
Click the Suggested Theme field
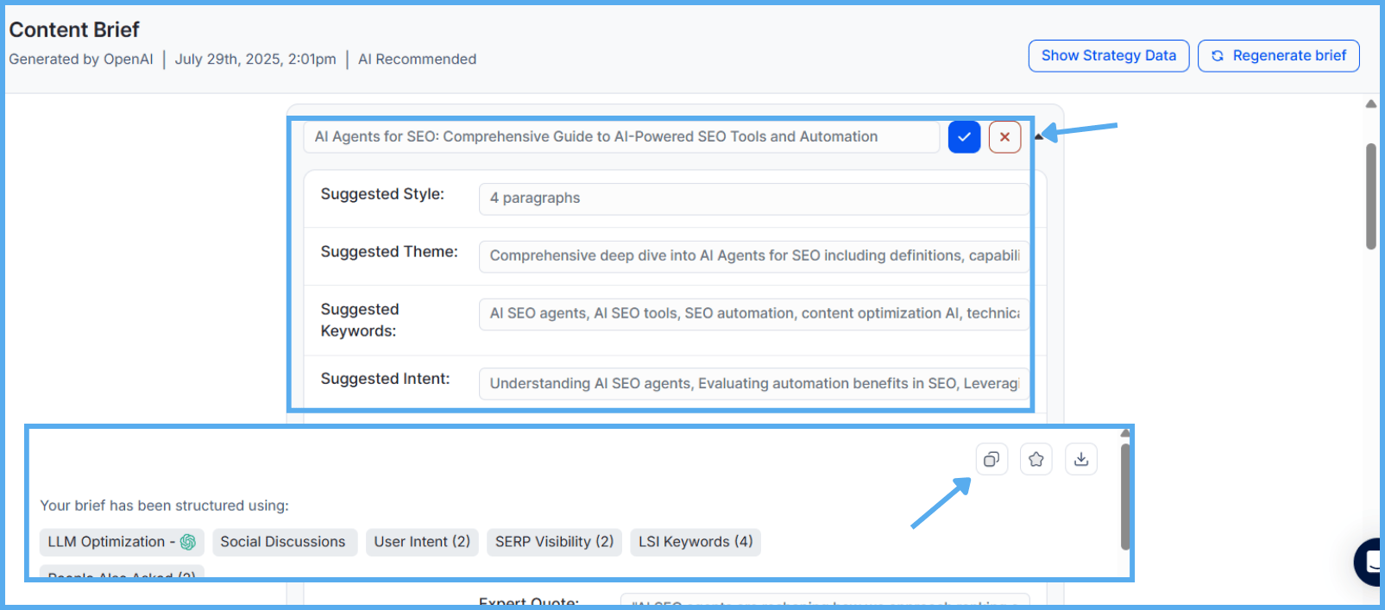(753, 256)
